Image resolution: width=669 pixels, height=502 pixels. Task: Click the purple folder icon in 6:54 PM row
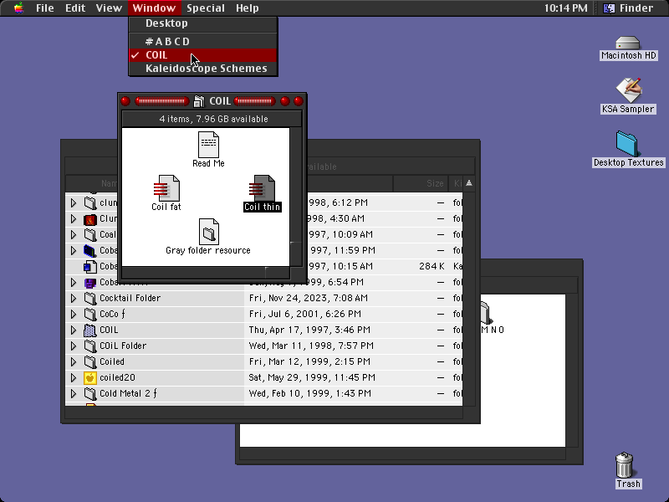click(90, 283)
